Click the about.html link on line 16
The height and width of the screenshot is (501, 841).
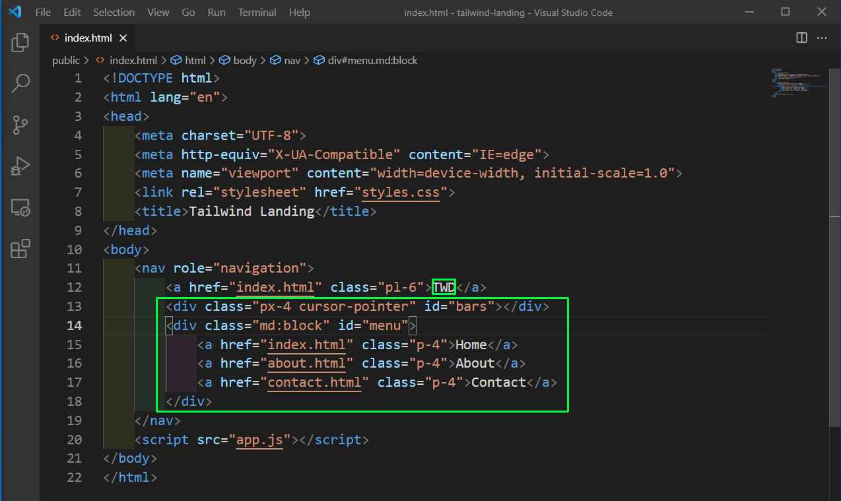pyautogui.click(x=307, y=363)
